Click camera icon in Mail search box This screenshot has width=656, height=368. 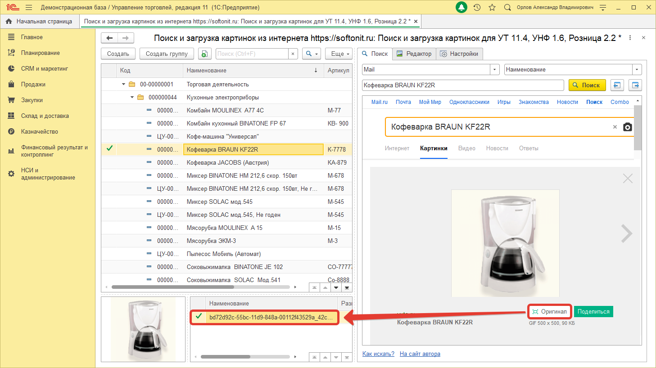pyautogui.click(x=627, y=127)
